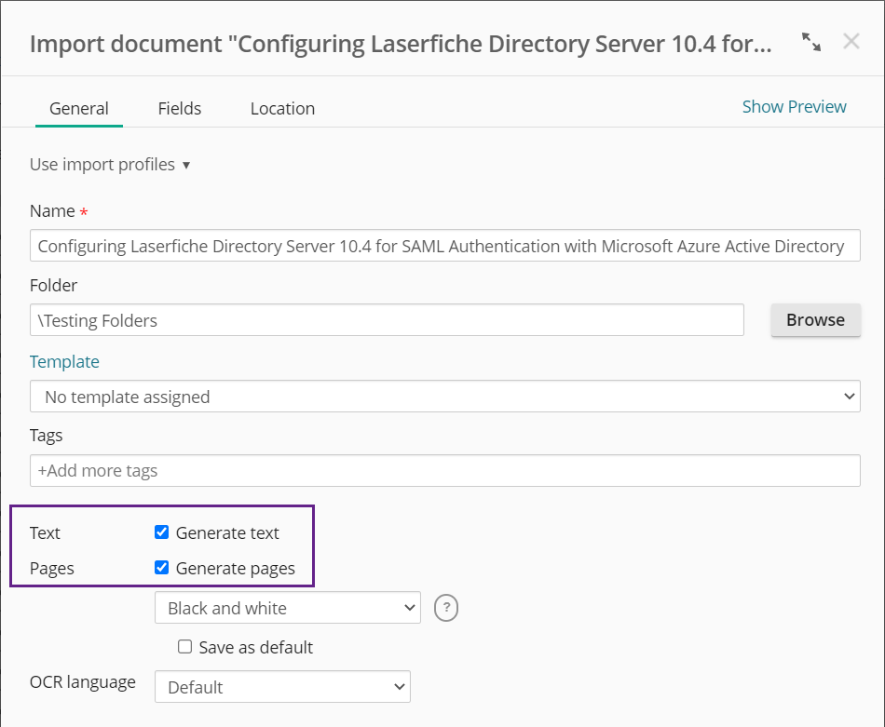Image resolution: width=885 pixels, height=727 pixels.
Task: Switch to the Location tab
Action: [283, 108]
